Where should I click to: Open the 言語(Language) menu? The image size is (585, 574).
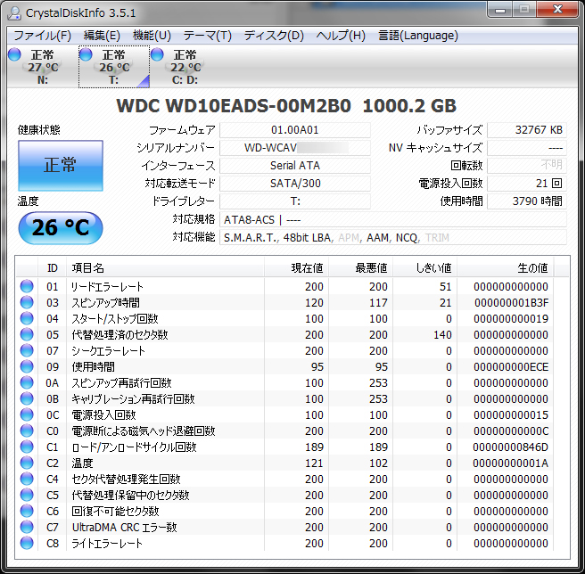(418, 36)
